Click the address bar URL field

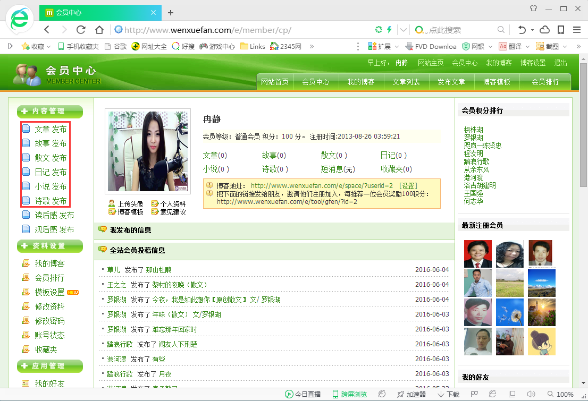tap(239, 30)
